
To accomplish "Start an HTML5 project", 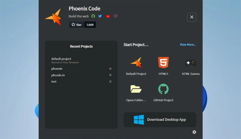I will coord(163,66).
